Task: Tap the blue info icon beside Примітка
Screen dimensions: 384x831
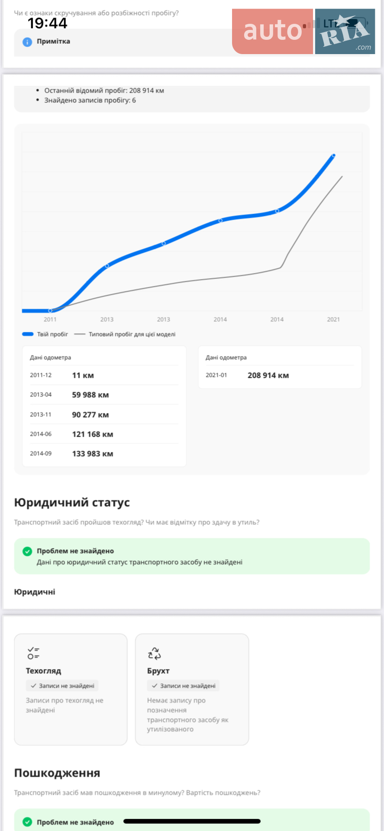Action: click(x=27, y=42)
